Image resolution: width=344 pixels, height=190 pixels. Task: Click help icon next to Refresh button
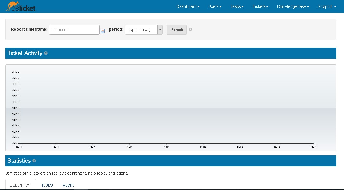190,29
